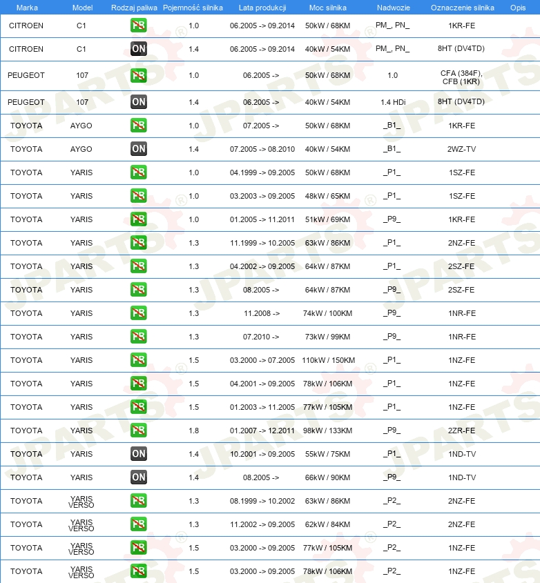Click the Model column header
The image size is (540, 583).
click(82, 8)
